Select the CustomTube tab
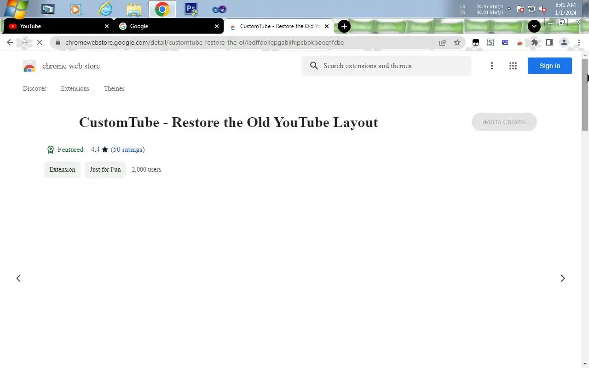The width and height of the screenshot is (589, 368). point(278,26)
